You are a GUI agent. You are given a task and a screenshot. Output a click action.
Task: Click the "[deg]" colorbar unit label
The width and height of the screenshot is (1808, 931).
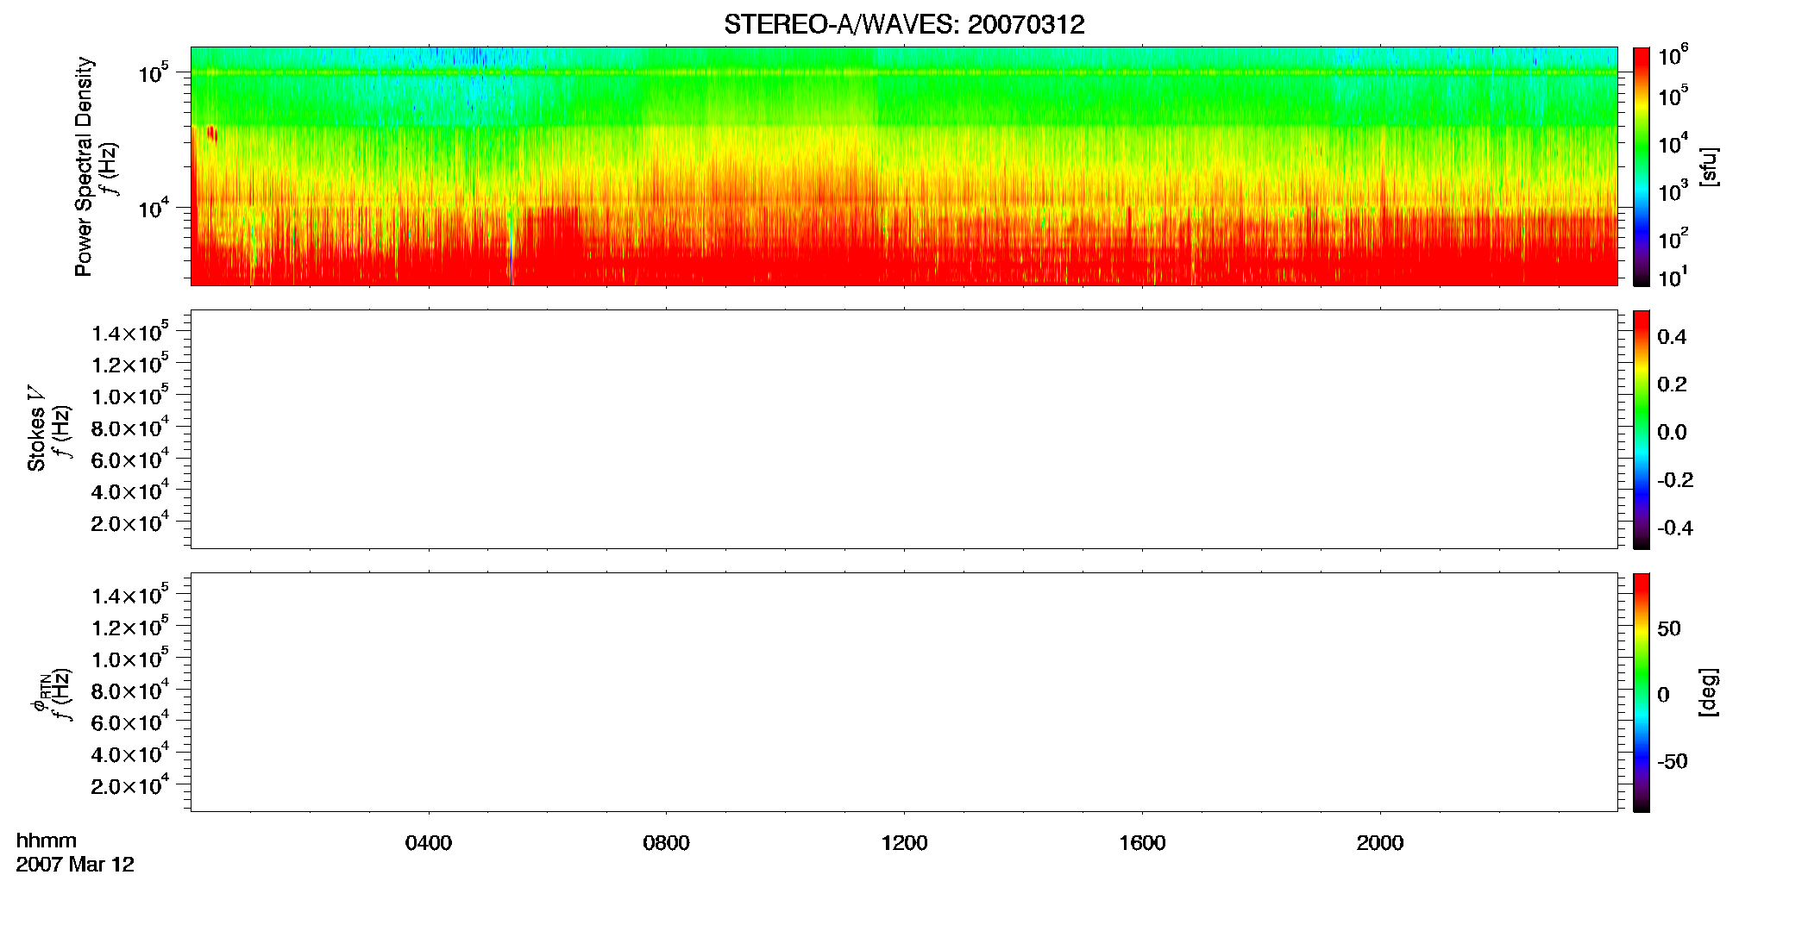click(x=1708, y=692)
